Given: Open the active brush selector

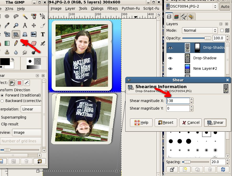Looking at the screenshot, I should coord(30,61).
